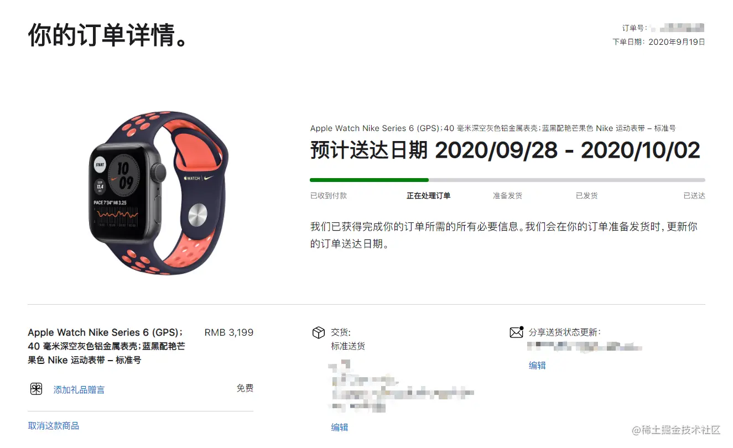
Task: Click the Apple Watch Nike product image
Action: pos(158,194)
